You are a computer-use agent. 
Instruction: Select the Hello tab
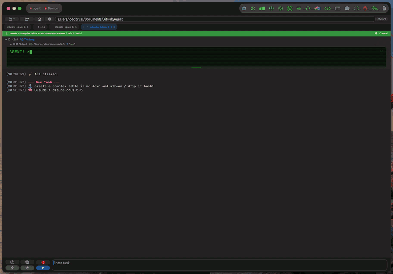tap(41, 27)
